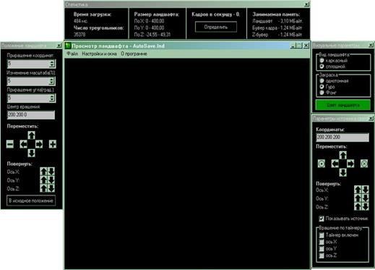Viewport: 375px width, 270px height.
Task: Rotate landscape around Ось Z downward arrow
Action: (x=51, y=188)
